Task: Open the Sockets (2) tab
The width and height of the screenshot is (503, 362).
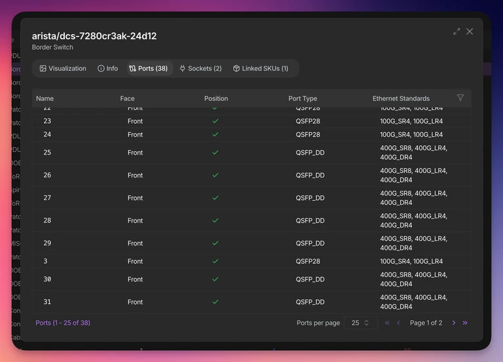Action: [201, 68]
